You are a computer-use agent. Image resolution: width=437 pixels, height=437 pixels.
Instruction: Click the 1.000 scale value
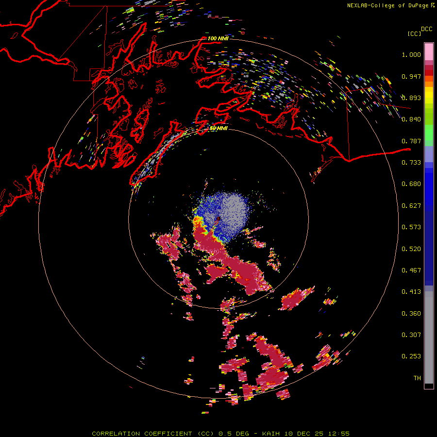coord(411,55)
